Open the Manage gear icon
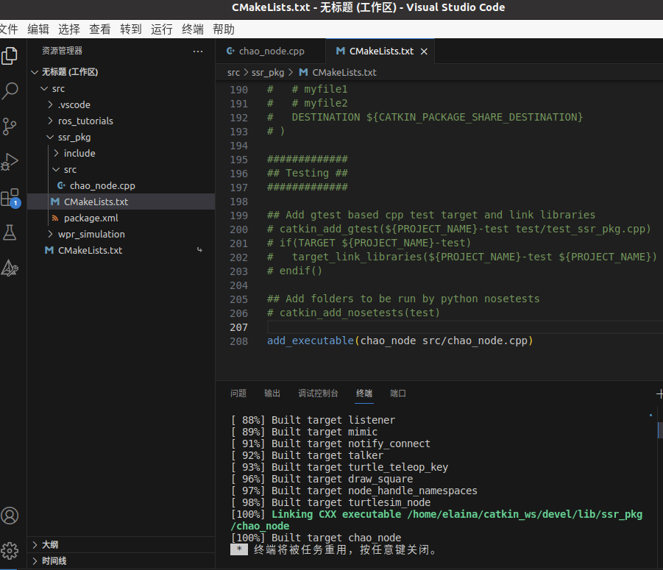 pyautogui.click(x=10, y=550)
